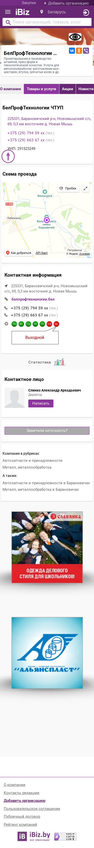The image size is (94, 848).
Task: Click the scroll-to-top arrow circle
Action: pyautogui.click(x=8, y=156)
